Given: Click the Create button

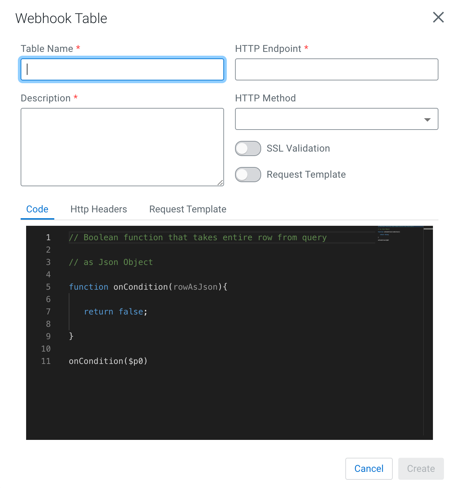Looking at the screenshot, I should [421, 468].
